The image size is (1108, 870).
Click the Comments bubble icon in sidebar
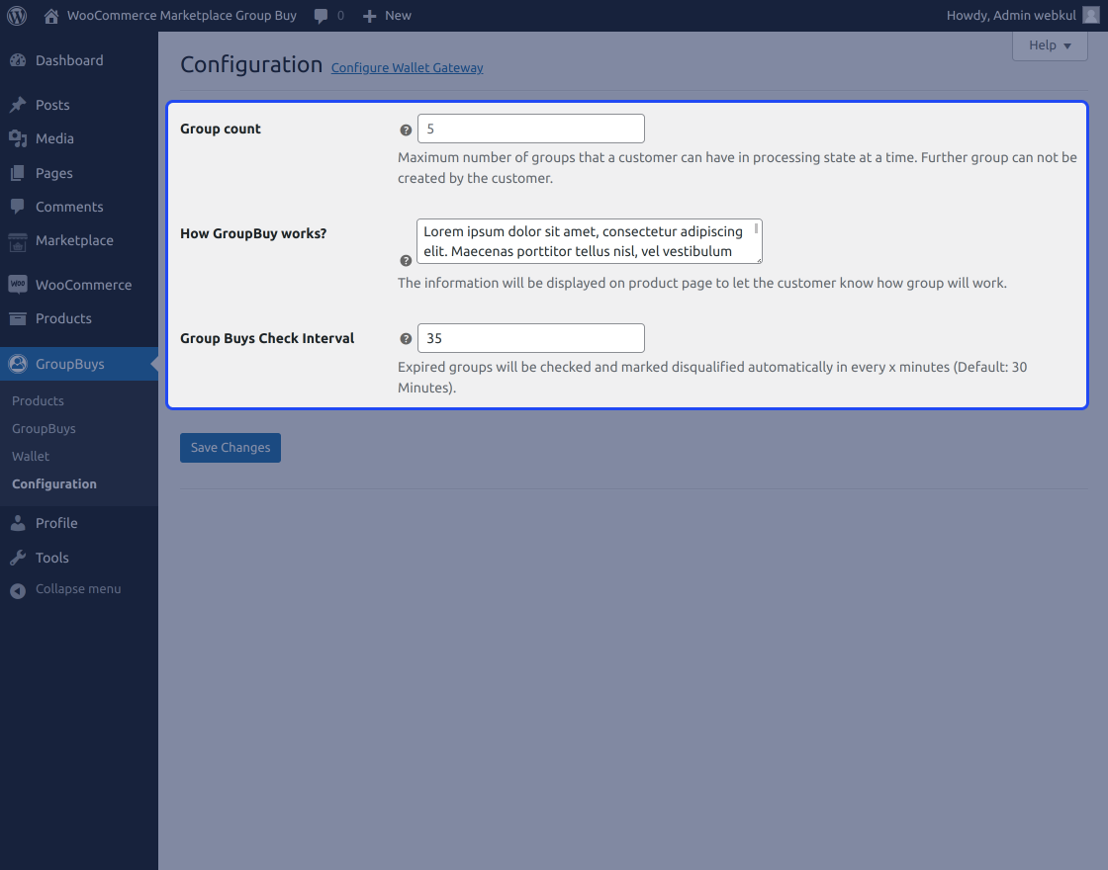(x=18, y=207)
